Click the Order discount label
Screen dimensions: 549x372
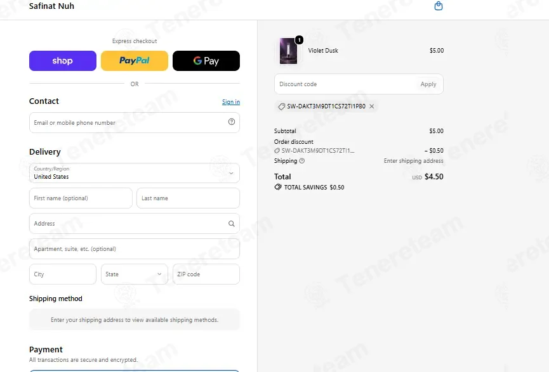(x=294, y=141)
